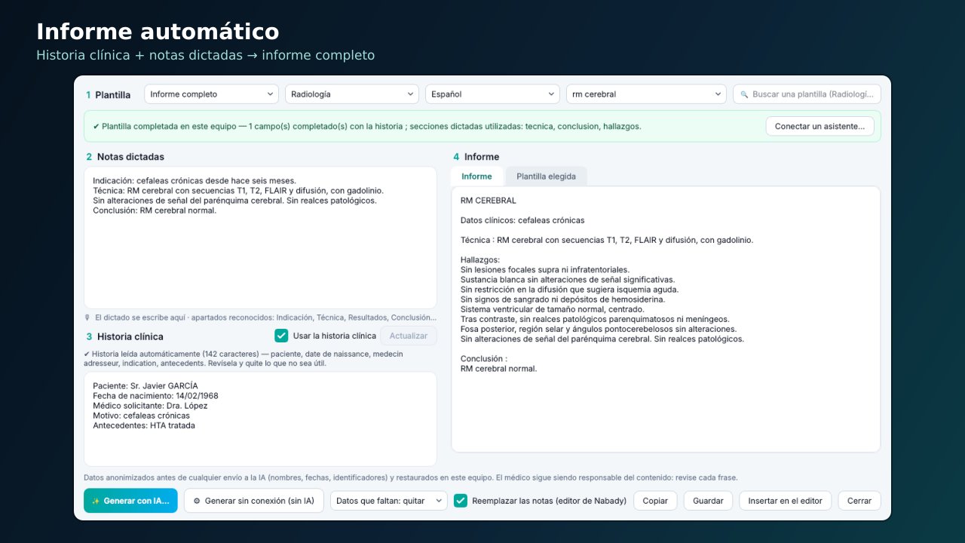The height and width of the screenshot is (543, 965).
Task: Open the Español language dropdown
Action: [x=492, y=94]
